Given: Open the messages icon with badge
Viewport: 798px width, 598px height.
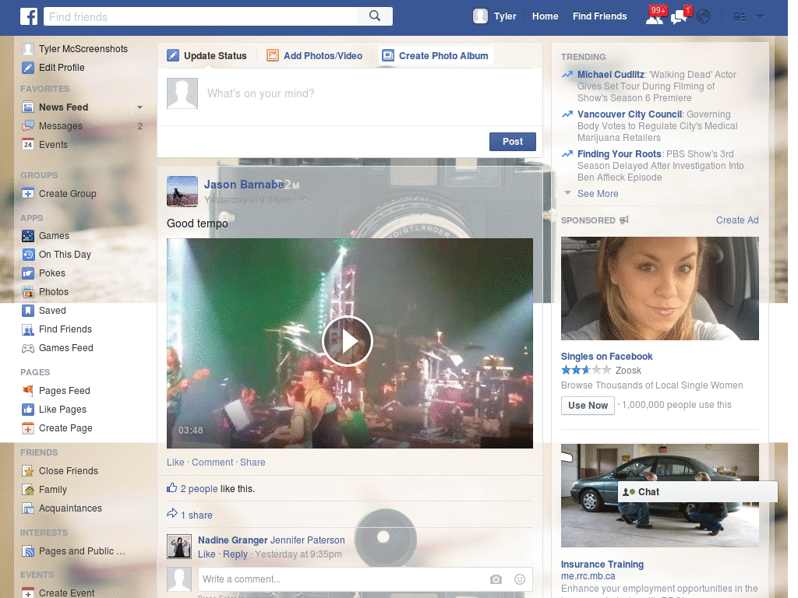Looking at the screenshot, I should click(680, 17).
